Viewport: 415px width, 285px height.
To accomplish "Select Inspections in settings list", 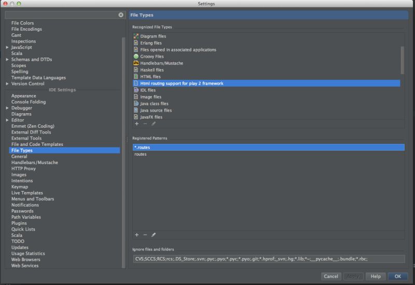I will [x=23, y=42].
